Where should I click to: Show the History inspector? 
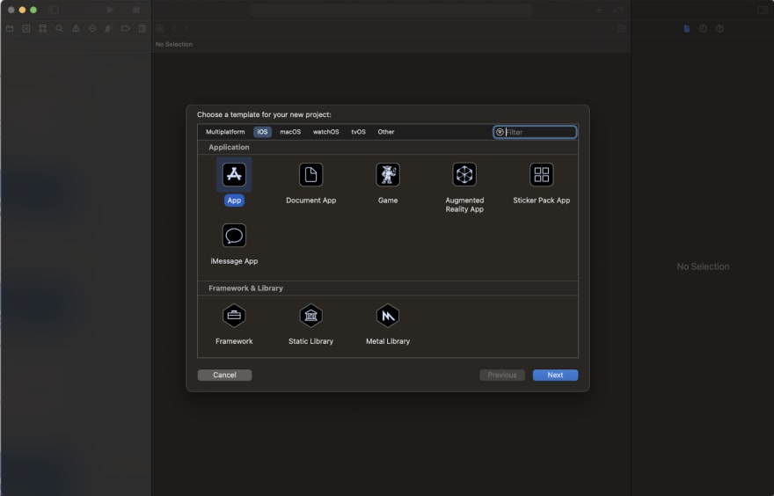click(x=704, y=29)
